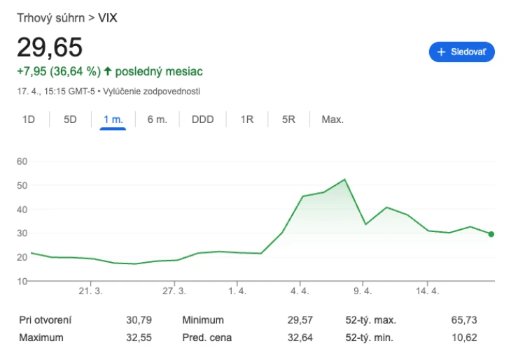Go back to Trhový súhrn breadcrumb
This screenshot has width=525, height=355.
tap(51, 17)
